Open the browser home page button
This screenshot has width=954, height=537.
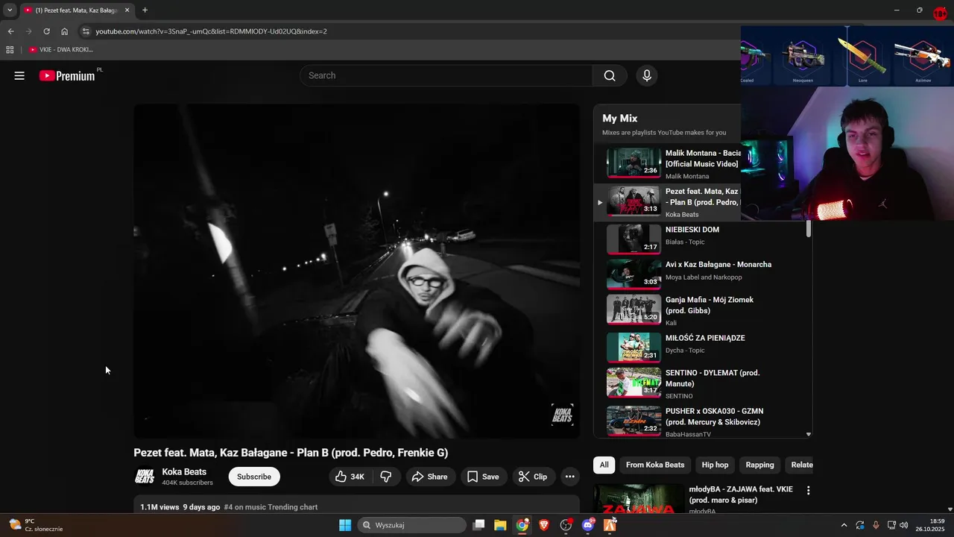[65, 31]
